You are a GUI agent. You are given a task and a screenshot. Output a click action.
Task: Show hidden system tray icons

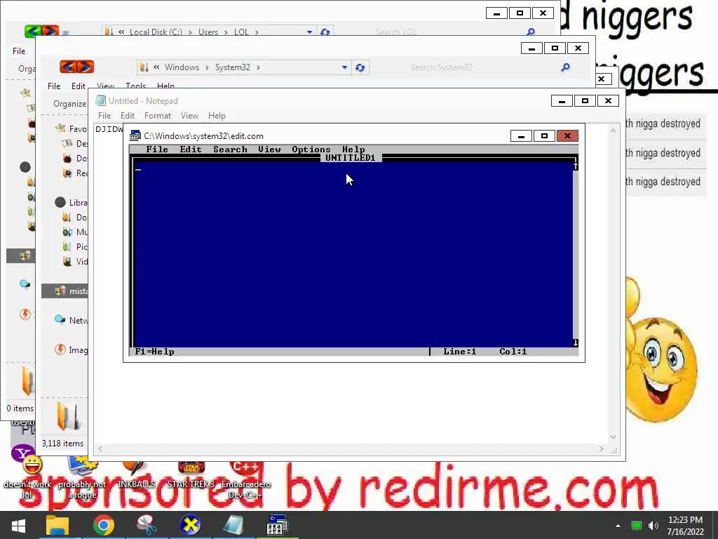pos(618,526)
